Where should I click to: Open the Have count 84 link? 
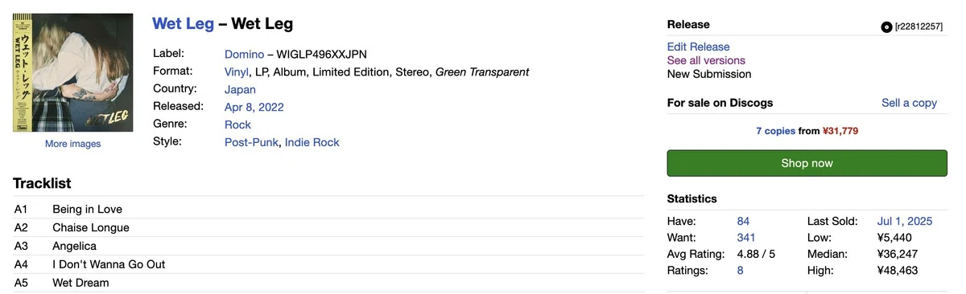(x=743, y=222)
